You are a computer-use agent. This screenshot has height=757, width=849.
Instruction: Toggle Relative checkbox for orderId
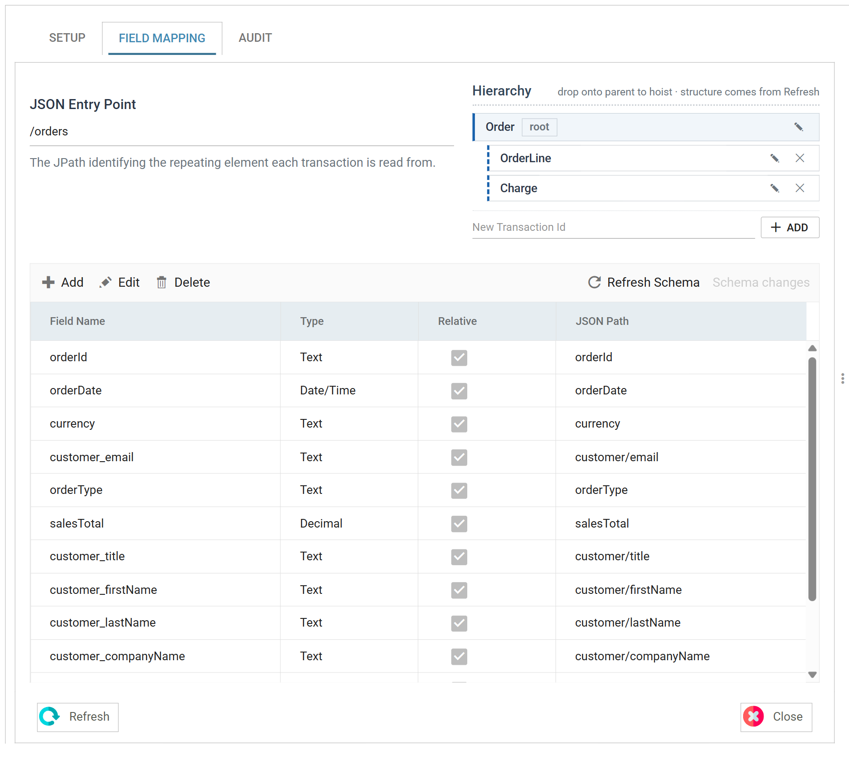click(x=459, y=358)
